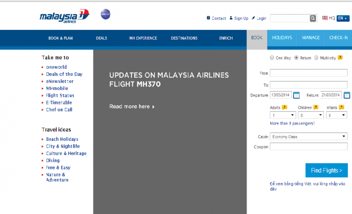This screenshot has width=352, height=214.
Task: Click the Sign Up person icon
Action: (231, 18)
